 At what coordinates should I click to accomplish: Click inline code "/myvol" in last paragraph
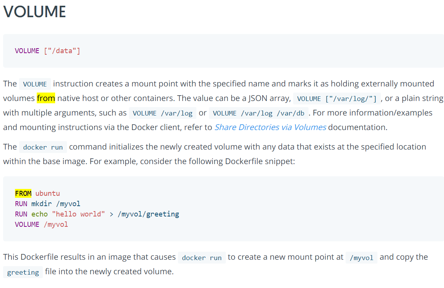pyautogui.click(x=361, y=257)
